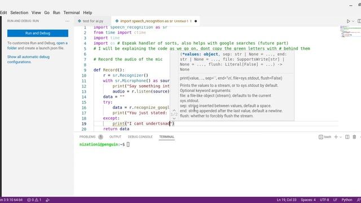
Task: Click the errors and warnings status indicator
Action: [34, 200]
